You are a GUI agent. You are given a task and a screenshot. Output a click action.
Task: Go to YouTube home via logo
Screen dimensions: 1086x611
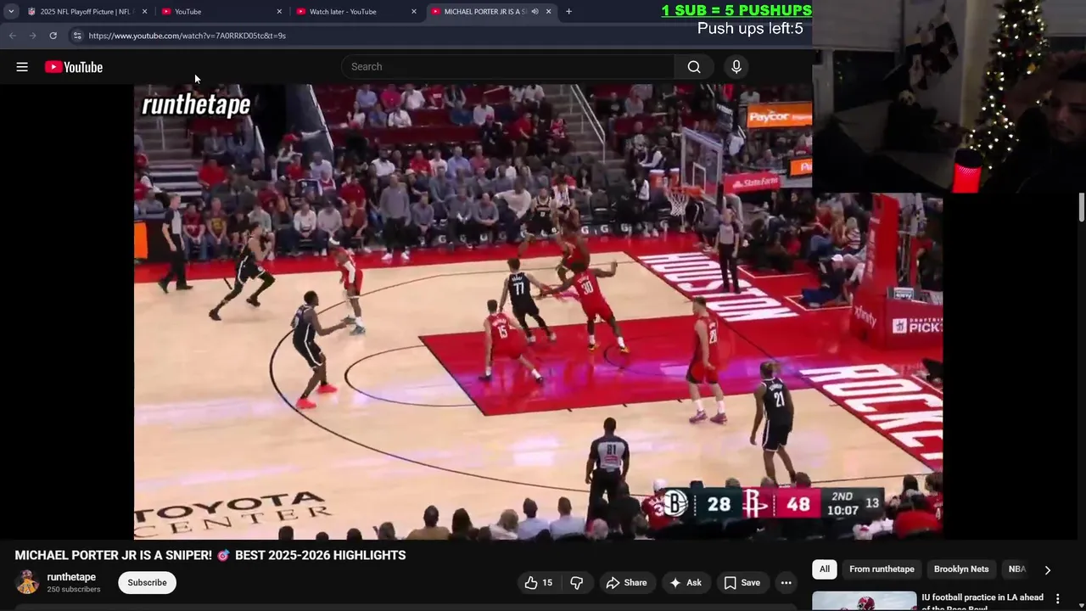pyautogui.click(x=74, y=67)
